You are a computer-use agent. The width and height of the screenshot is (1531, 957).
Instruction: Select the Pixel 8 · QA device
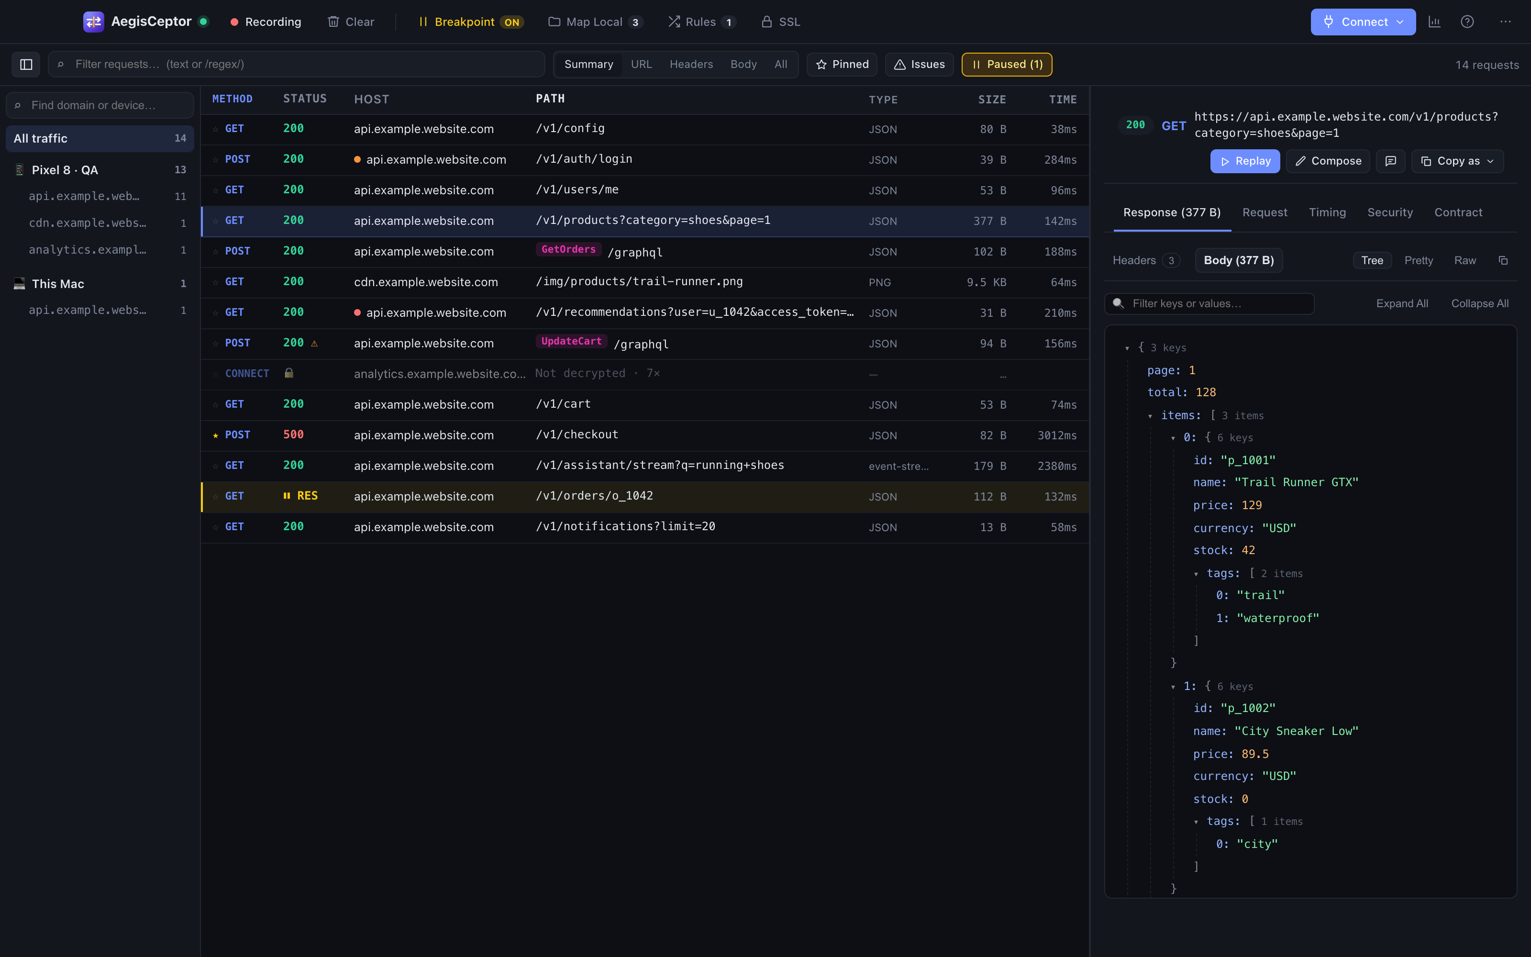(x=100, y=169)
